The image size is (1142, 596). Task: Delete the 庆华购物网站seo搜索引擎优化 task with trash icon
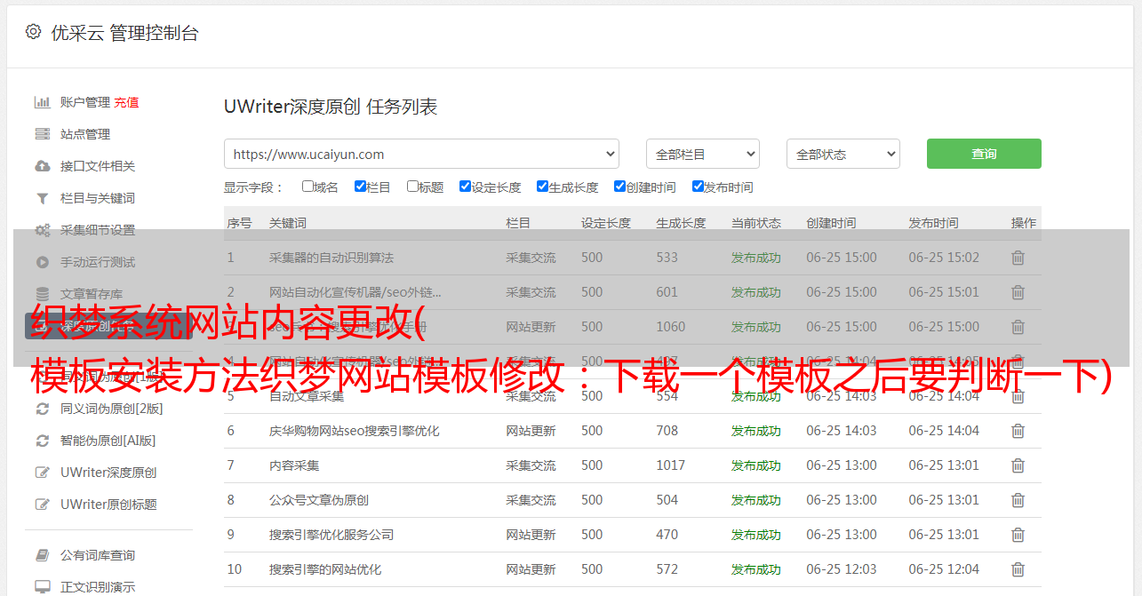[1018, 431]
